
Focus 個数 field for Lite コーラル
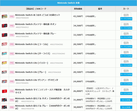click(126, 43)
